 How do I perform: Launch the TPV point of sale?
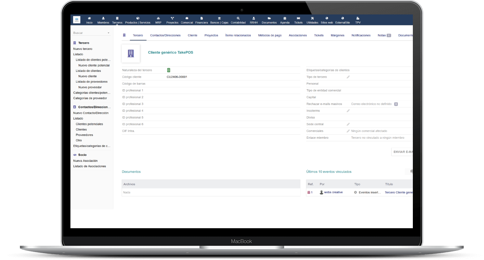(x=358, y=20)
